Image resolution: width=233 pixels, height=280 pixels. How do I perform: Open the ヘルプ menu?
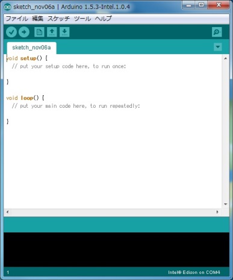tap(103, 19)
